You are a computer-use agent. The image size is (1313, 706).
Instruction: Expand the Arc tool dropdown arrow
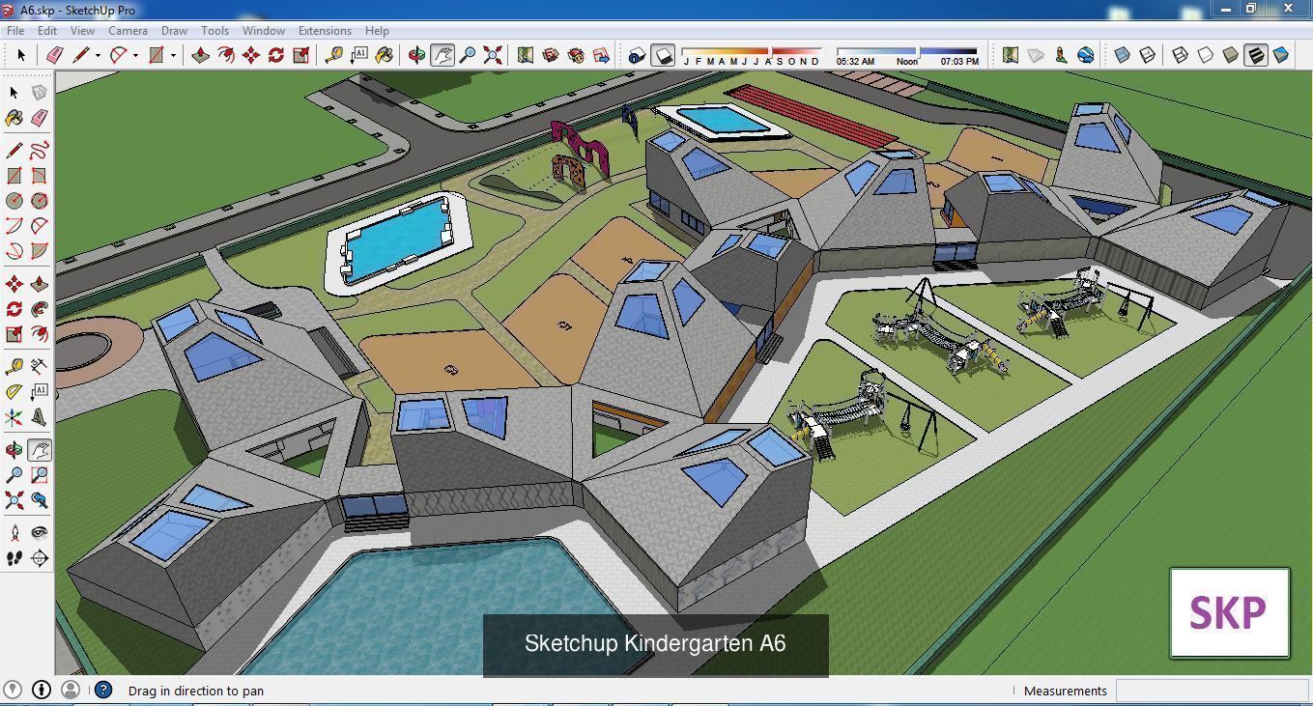[x=135, y=55]
